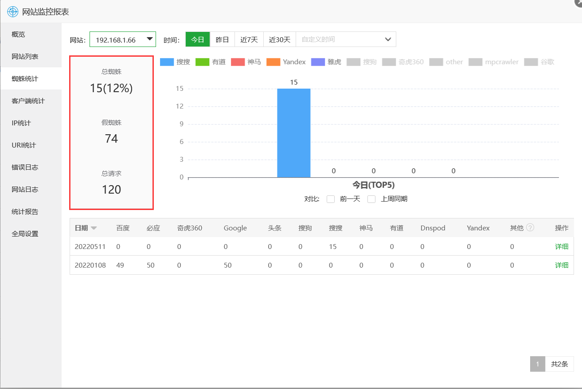
Task: Enable the mpcrawler legend series
Action: pyautogui.click(x=493, y=62)
